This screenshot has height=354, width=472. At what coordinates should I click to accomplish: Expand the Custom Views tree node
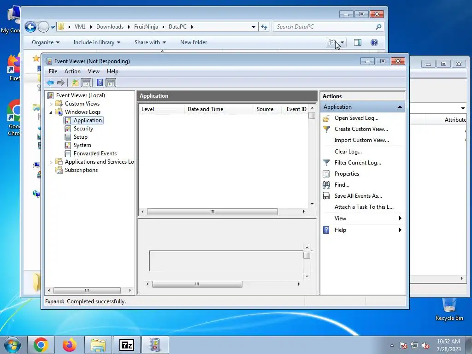[51, 104]
